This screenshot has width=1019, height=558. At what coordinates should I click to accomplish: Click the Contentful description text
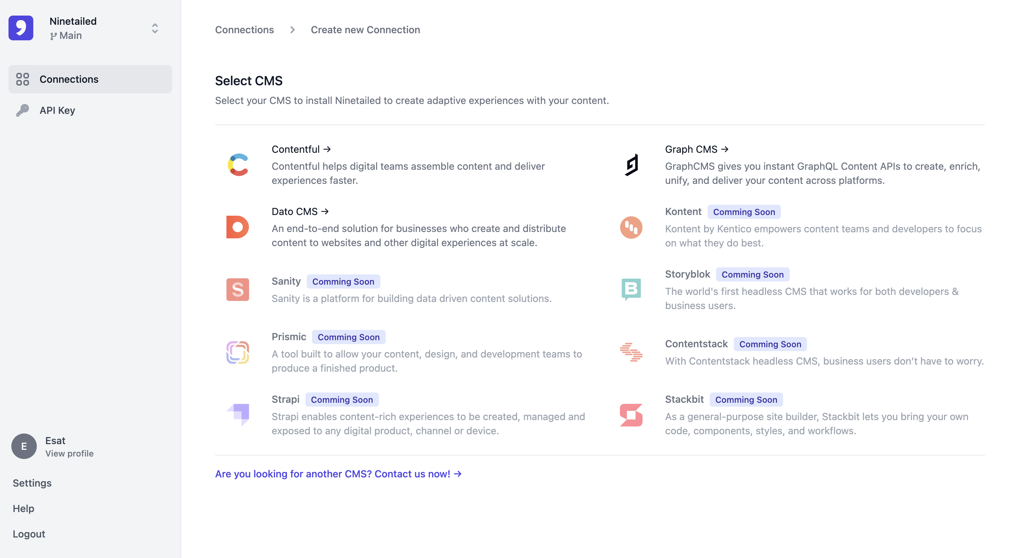408,173
